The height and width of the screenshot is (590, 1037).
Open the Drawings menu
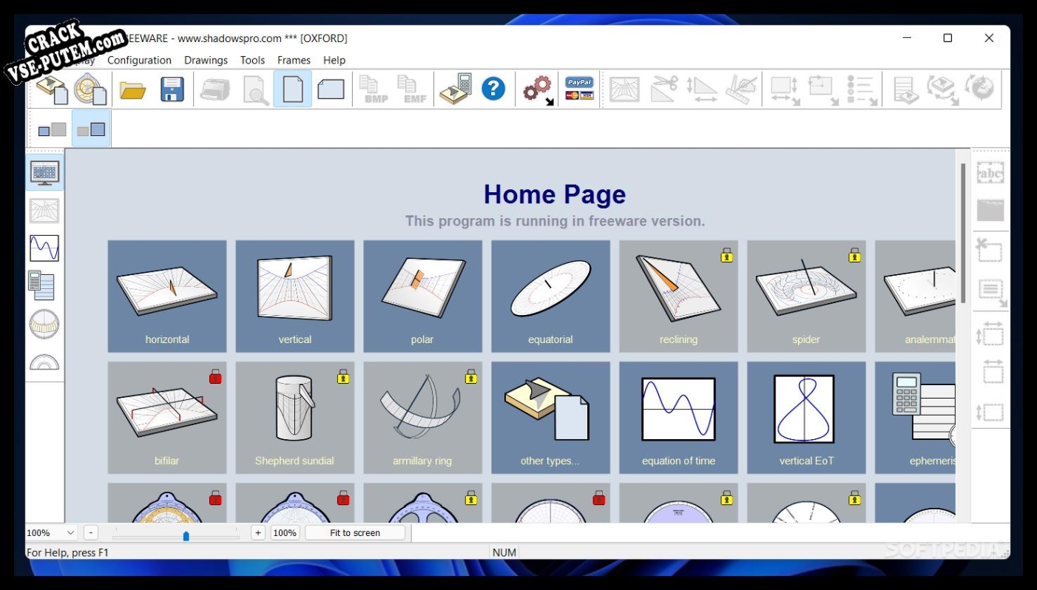pyautogui.click(x=206, y=61)
